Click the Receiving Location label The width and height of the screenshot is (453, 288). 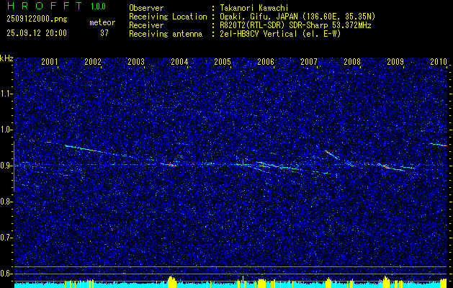(x=168, y=17)
